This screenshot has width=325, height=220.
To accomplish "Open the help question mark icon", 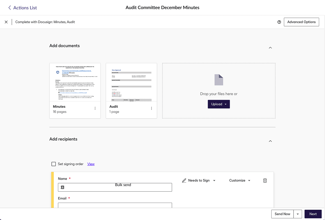I will [x=279, y=22].
